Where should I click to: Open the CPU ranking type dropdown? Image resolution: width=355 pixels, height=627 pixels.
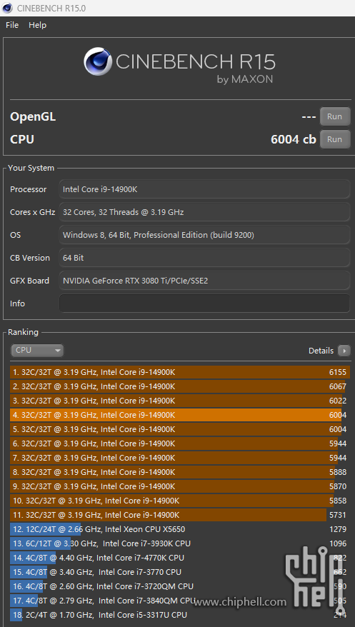coord(37,351)
